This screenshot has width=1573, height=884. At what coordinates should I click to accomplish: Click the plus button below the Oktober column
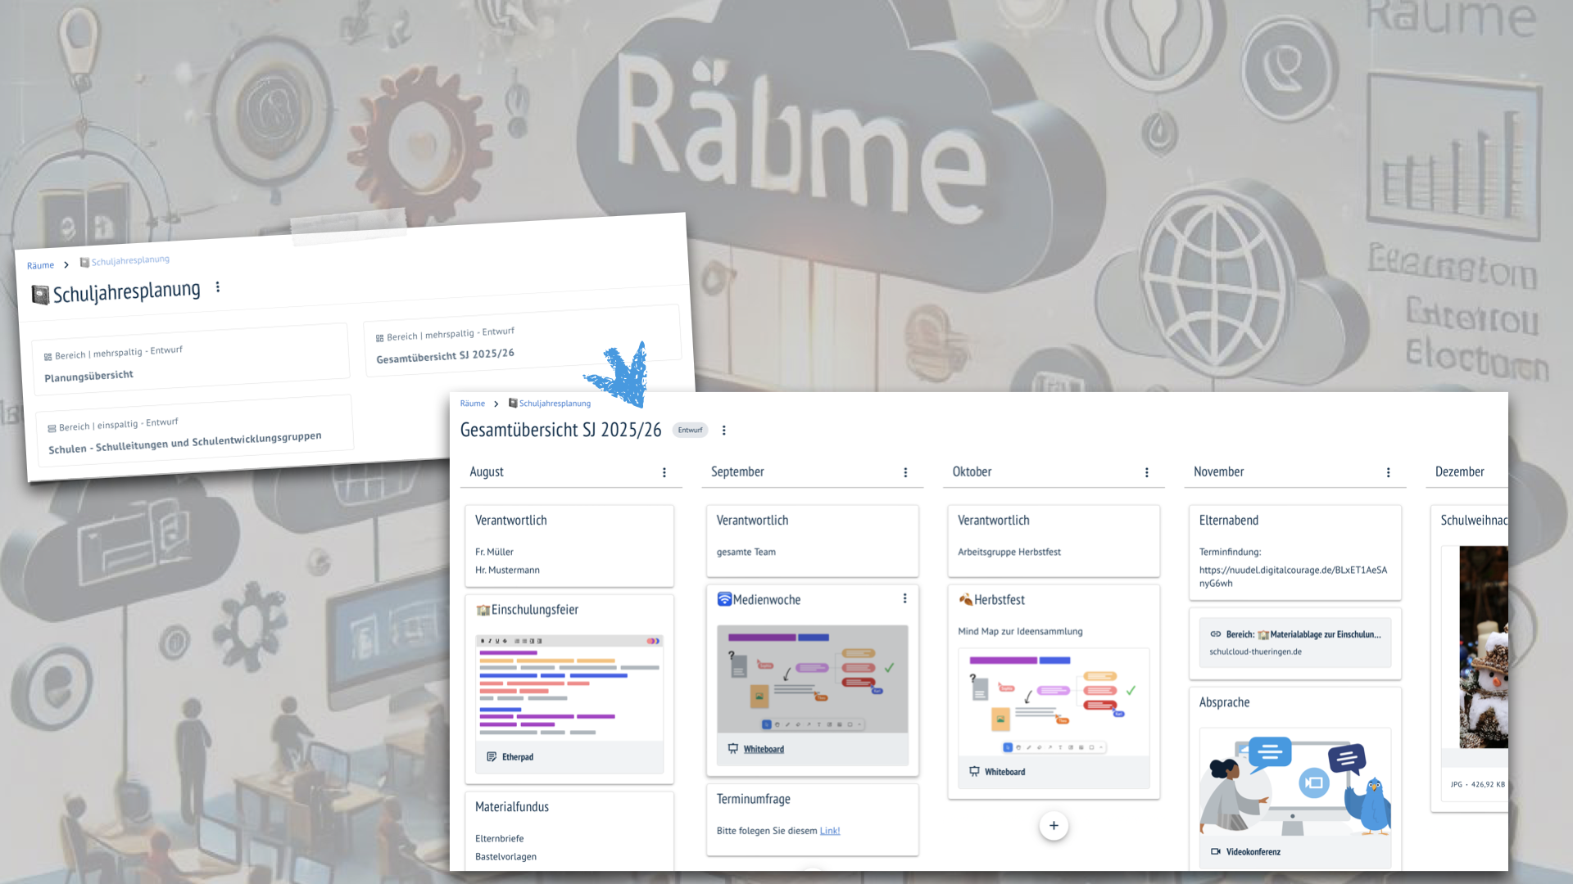tap(1054, 825)
